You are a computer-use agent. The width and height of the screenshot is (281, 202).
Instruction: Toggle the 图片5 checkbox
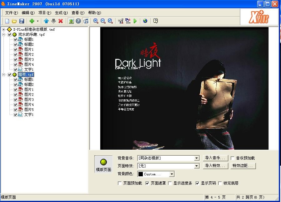click(15, 110)
